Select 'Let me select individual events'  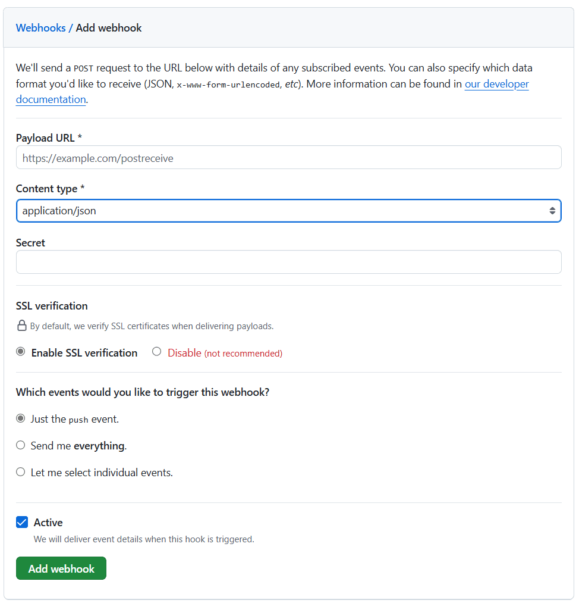(20, 471)
